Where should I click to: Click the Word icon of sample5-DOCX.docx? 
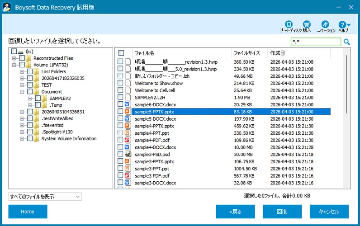pyautogui.click(x=128, y=118)
